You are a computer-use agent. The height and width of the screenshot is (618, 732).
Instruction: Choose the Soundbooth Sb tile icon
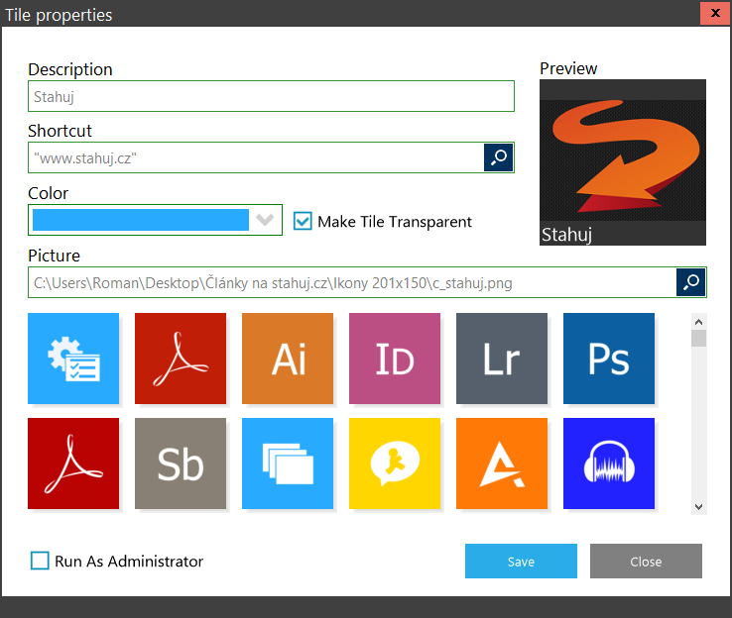pos(181,463)
